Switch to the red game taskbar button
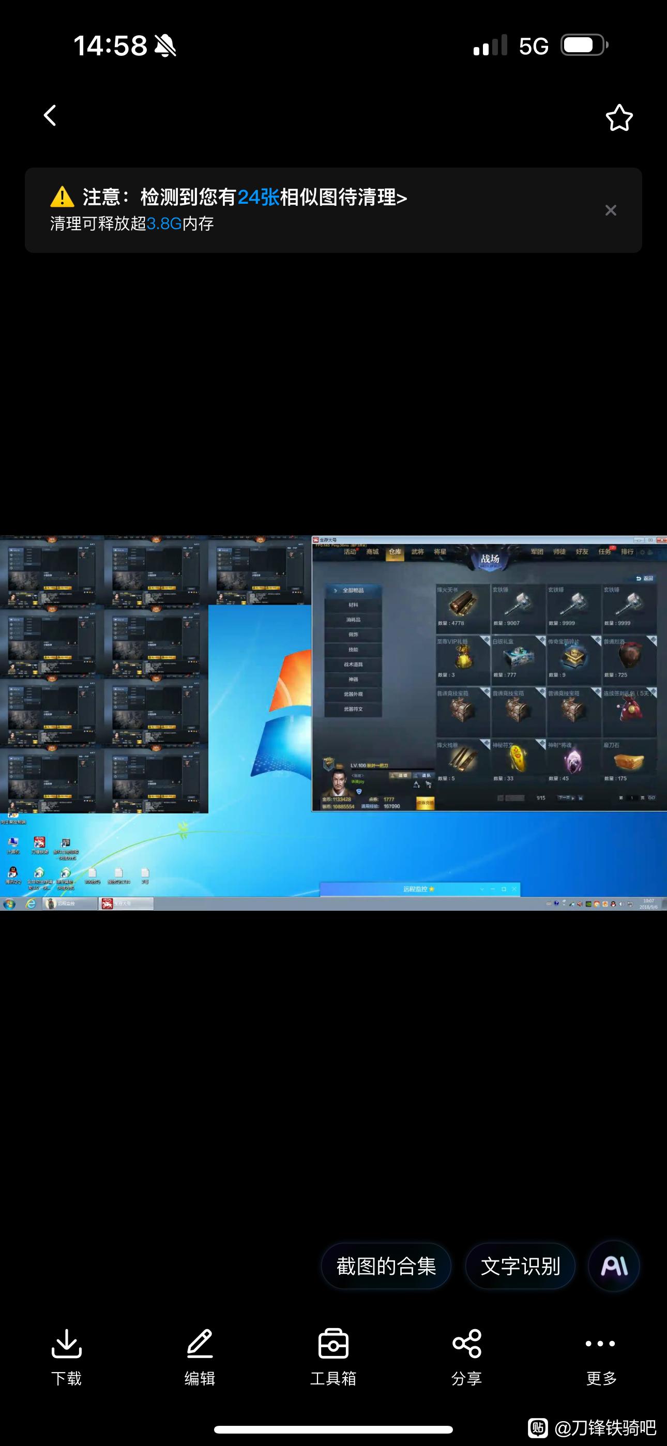This screenshot has width=667, height=1446. point(126,904)
